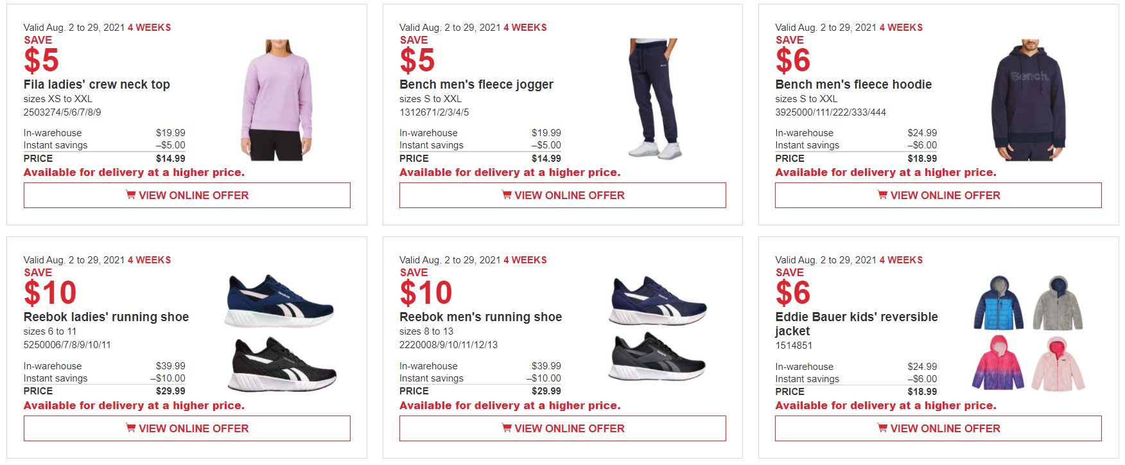1125x465 pixels.
Task: Click cart icon in Reebok men's shoe offer button
Action: tap(507, 428)
